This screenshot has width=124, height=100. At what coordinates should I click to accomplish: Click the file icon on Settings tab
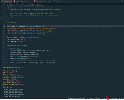[54, 1]
